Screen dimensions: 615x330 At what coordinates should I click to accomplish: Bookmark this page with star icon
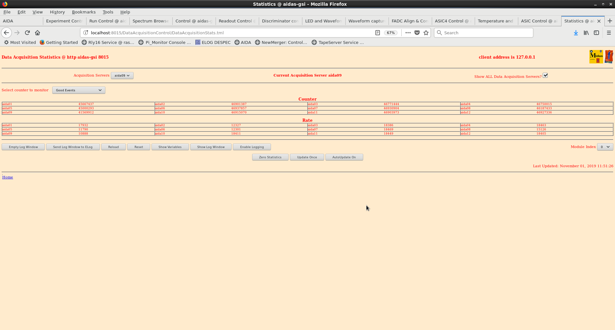(426, 33)
